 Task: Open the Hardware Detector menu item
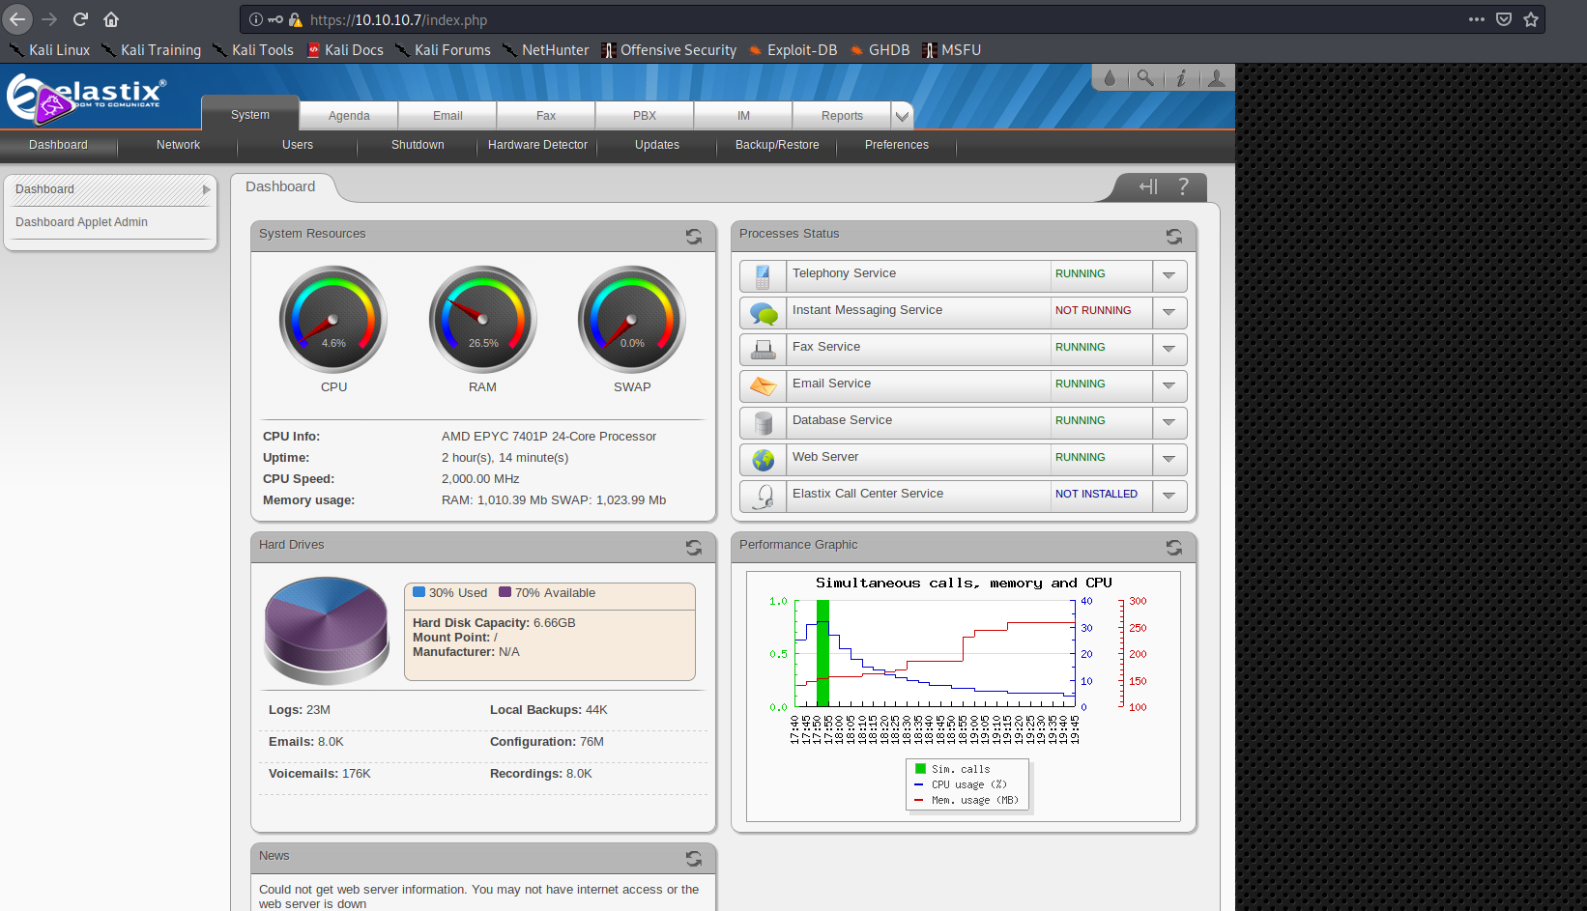[x=537, y=145]
